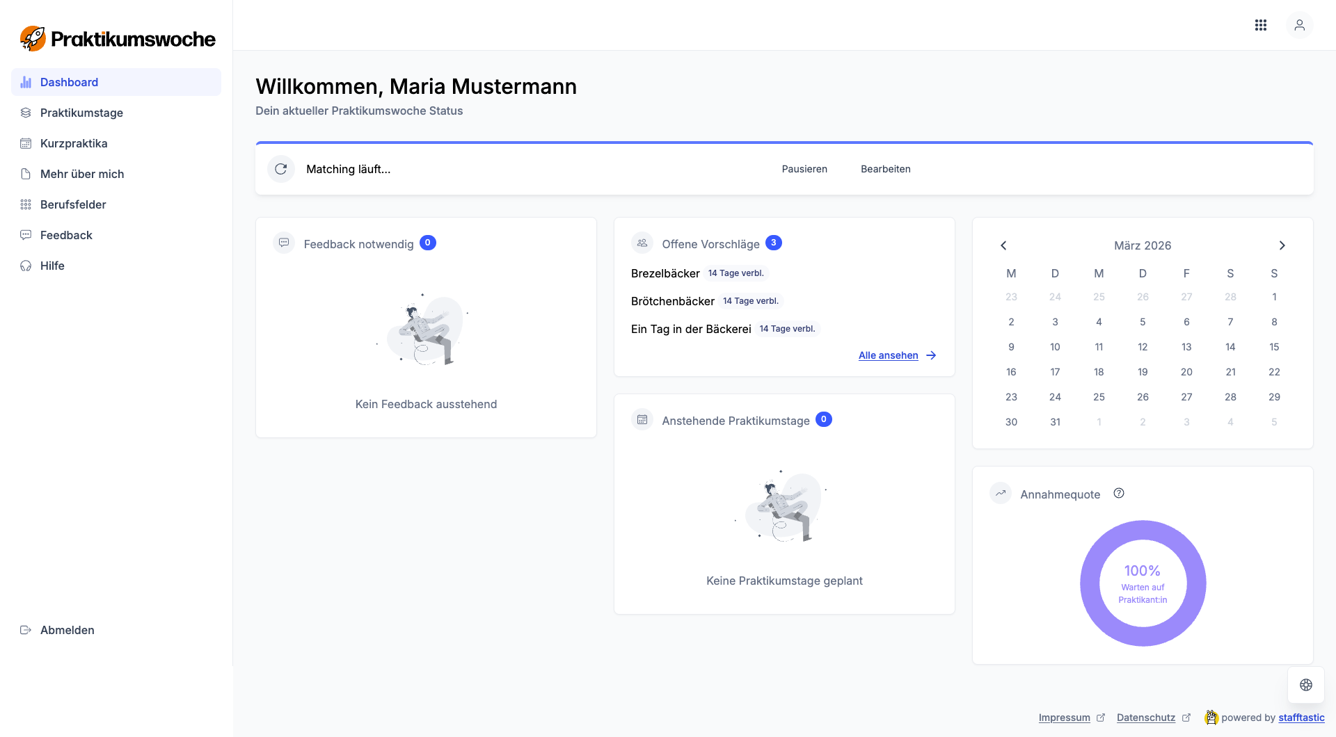Open the apps grid icon
1336x737 pixels.
coord(1260,25)
